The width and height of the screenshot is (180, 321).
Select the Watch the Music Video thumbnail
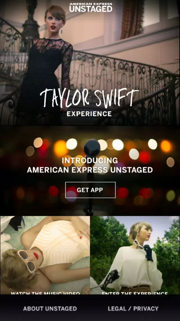coord(45,255)
